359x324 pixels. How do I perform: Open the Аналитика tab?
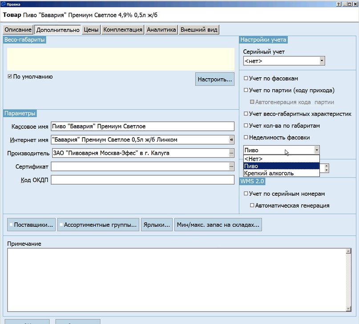[x=161, y=30]
